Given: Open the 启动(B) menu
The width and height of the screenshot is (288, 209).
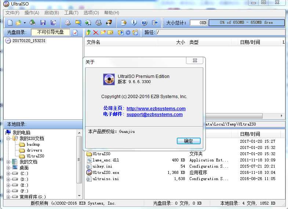Looking at the screenshot, I should pyautogui.click(x=52, y=13).
